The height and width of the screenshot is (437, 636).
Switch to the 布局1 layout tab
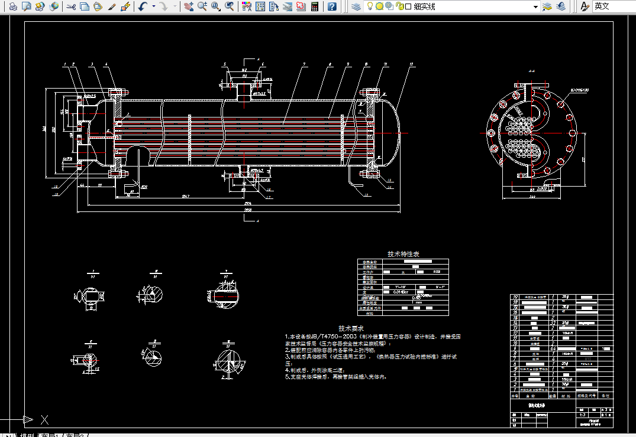click(x=50, y=435)
